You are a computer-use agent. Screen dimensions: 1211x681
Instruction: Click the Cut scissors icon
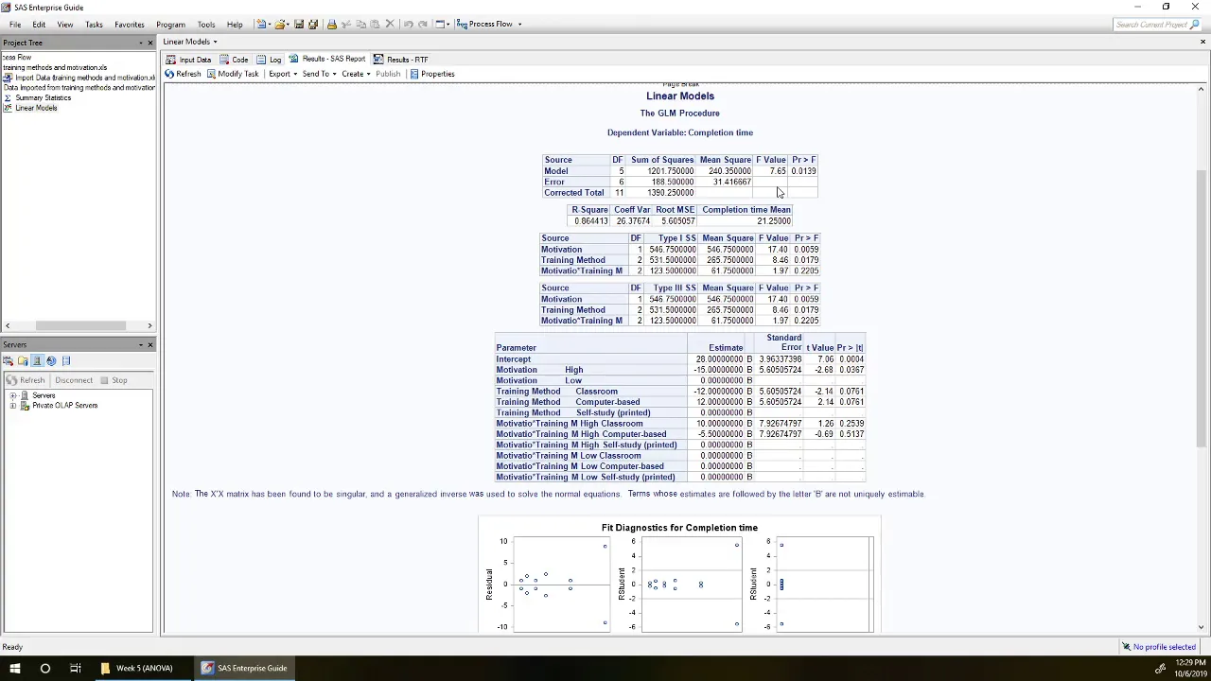click(x=345, y=24)
